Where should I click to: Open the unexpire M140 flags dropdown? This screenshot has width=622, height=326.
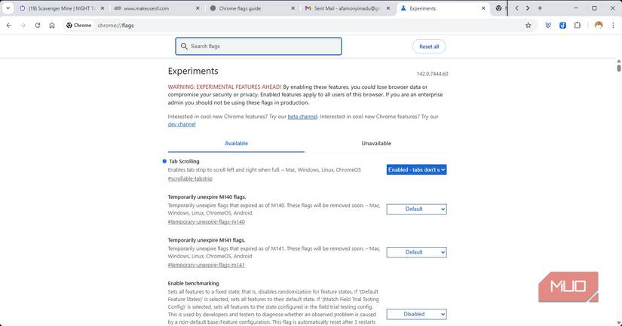[x=416, y=209]
